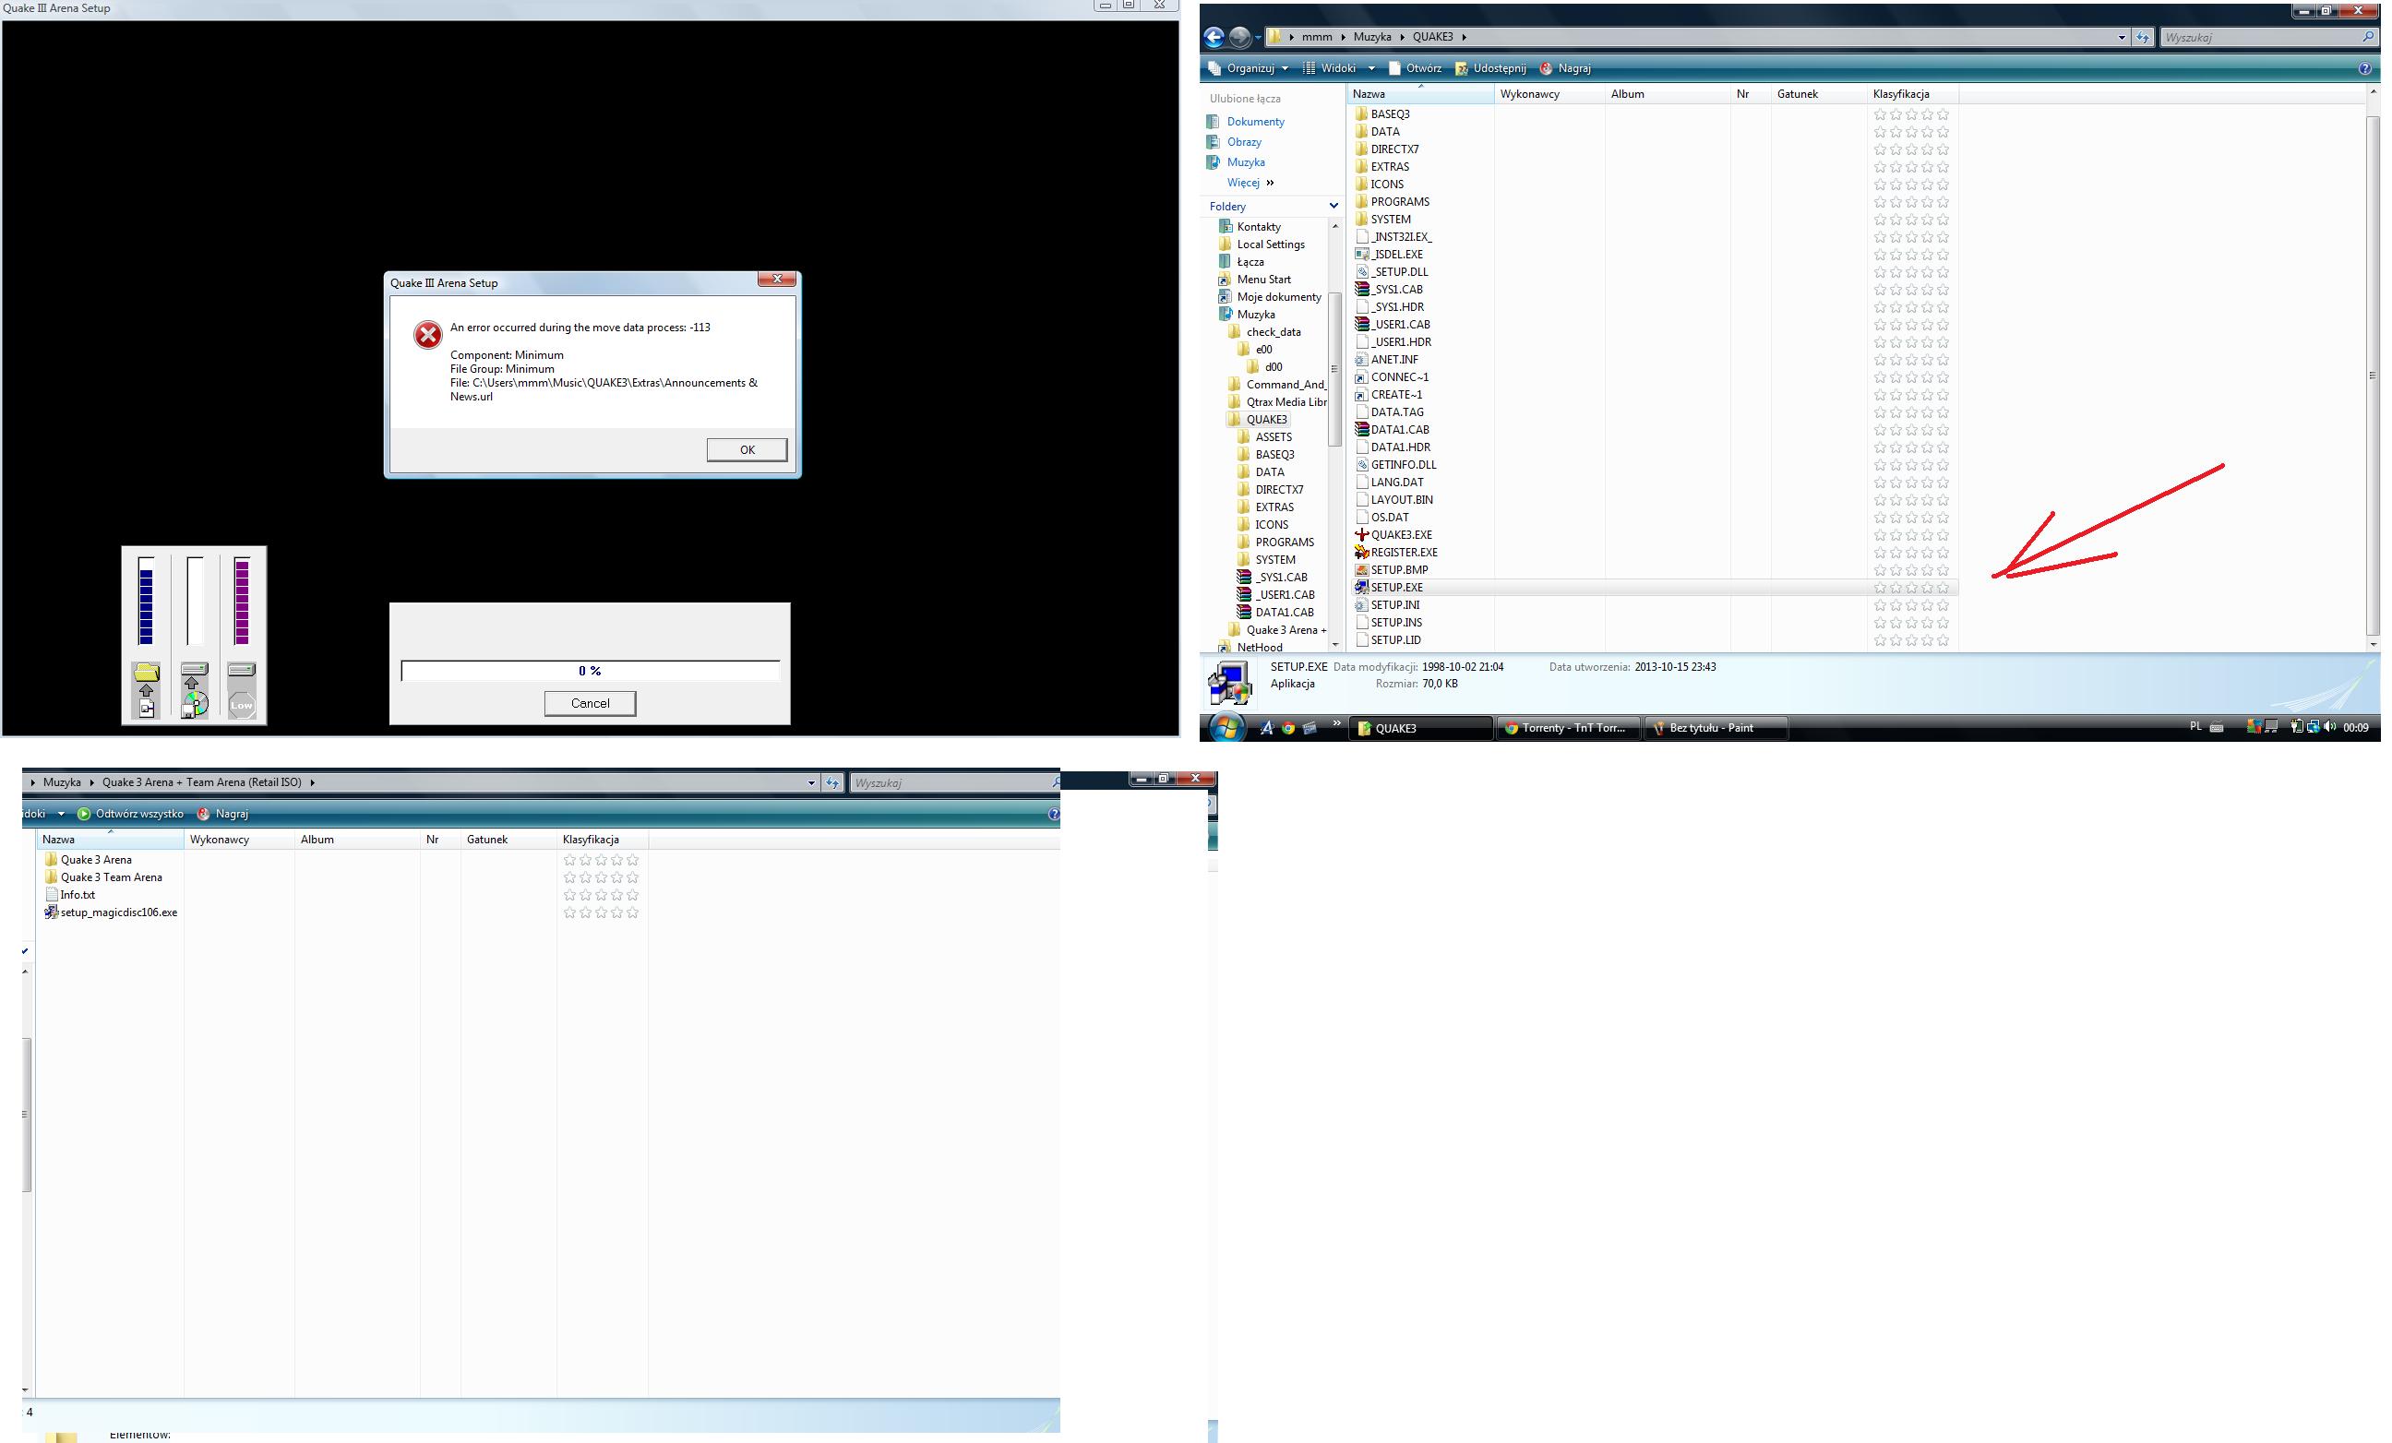Go back in the QUAKE3 Explorer window
Screen dimensions: 2392x1443
[1214, 37]
